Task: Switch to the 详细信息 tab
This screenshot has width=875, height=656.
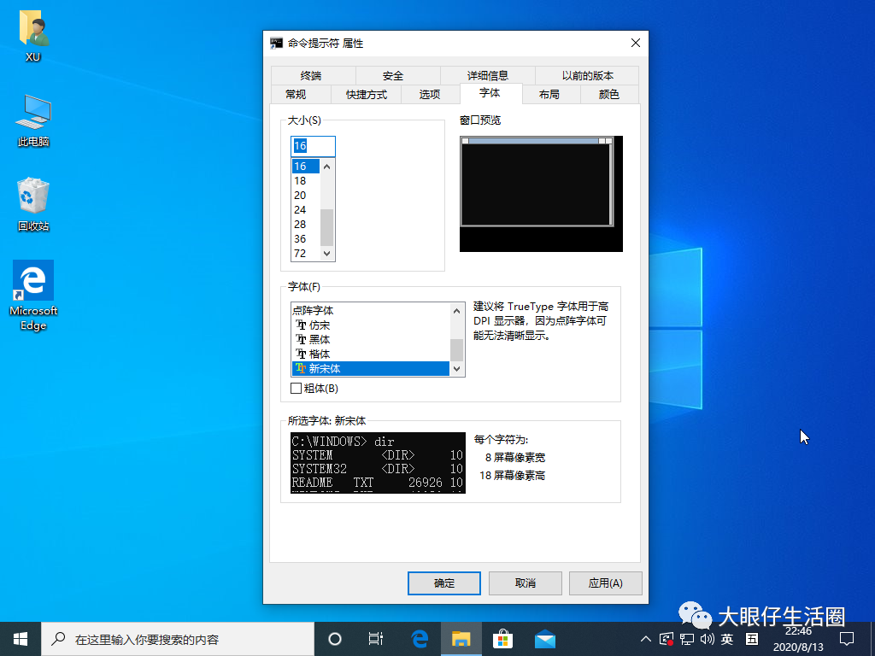Action: click(488, 75)
